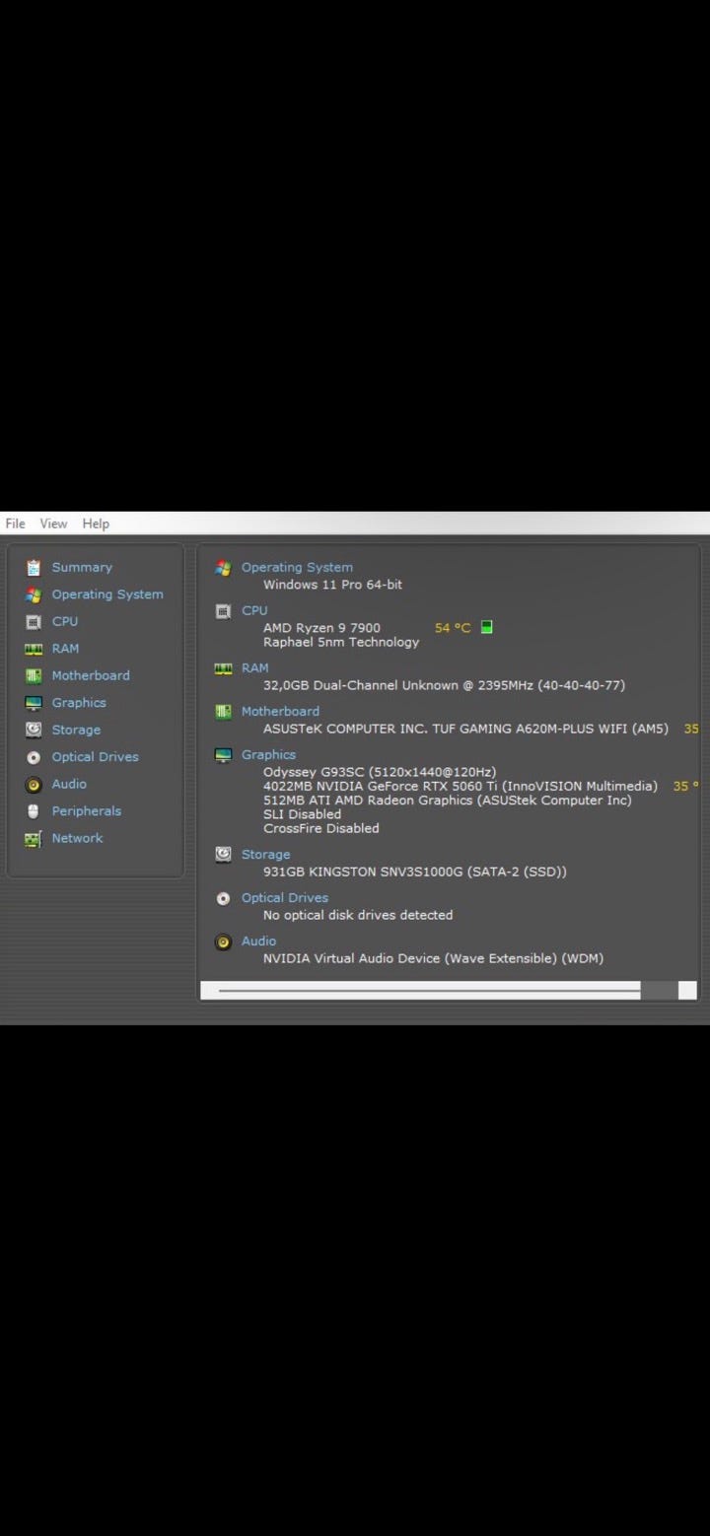Open the View menu
The width and height of the screenshot is (710, 1536).
[x=53, y=524]
